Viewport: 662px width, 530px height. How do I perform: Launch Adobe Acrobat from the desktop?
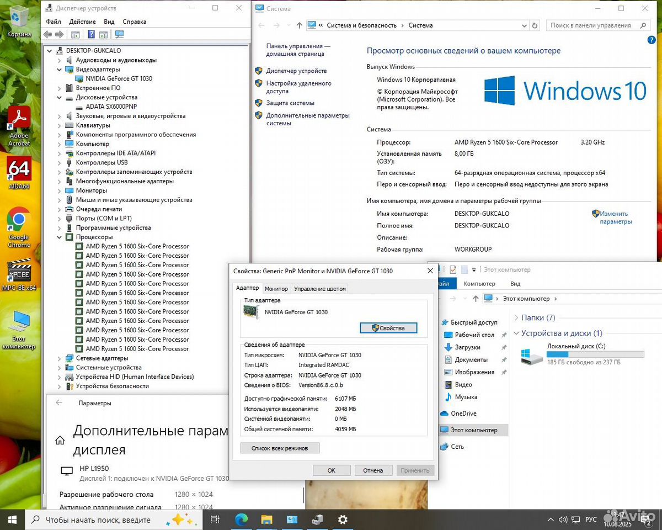[19, 126]
